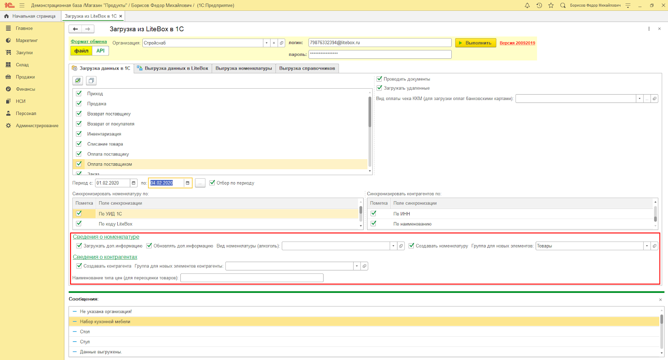Toggle the Приход checkbox
This screenshot has height=360, width=668.
point(79,93)
